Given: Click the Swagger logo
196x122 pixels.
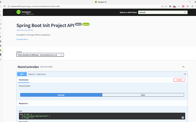Looking at the screenshot, I should [25, 12].
